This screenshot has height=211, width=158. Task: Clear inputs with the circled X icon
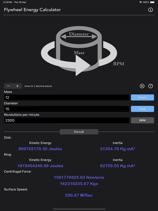point(142,86)
